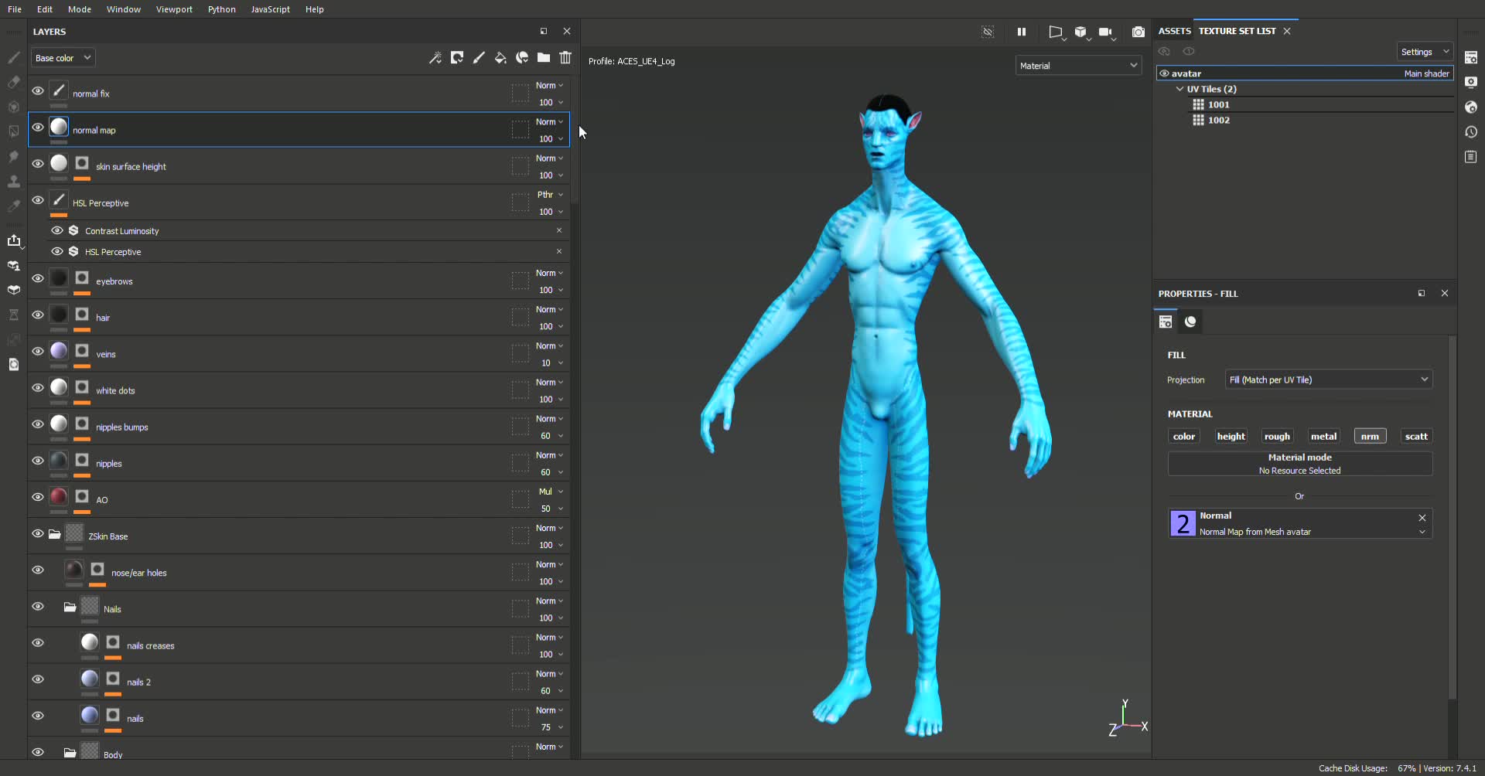Toggle the color channel button
Screen dimensions: 1485x776
[x=1184, y=437]
